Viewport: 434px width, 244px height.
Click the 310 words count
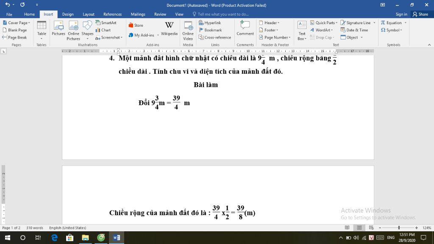[x=35, y=227]
